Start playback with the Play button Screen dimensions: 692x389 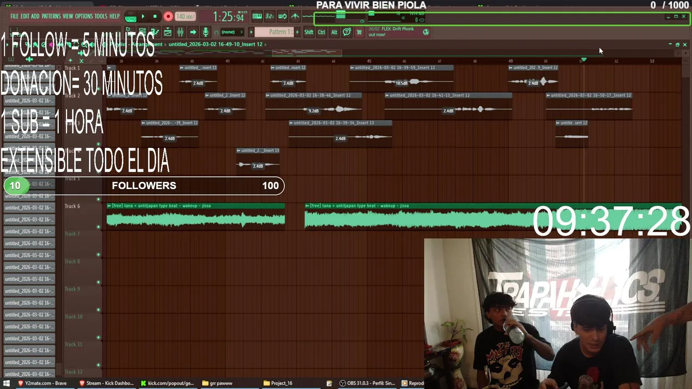[x=143, y=17]
